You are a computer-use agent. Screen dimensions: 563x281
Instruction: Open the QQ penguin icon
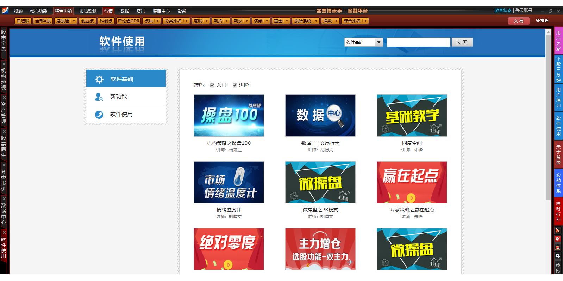tap(558, 247)
